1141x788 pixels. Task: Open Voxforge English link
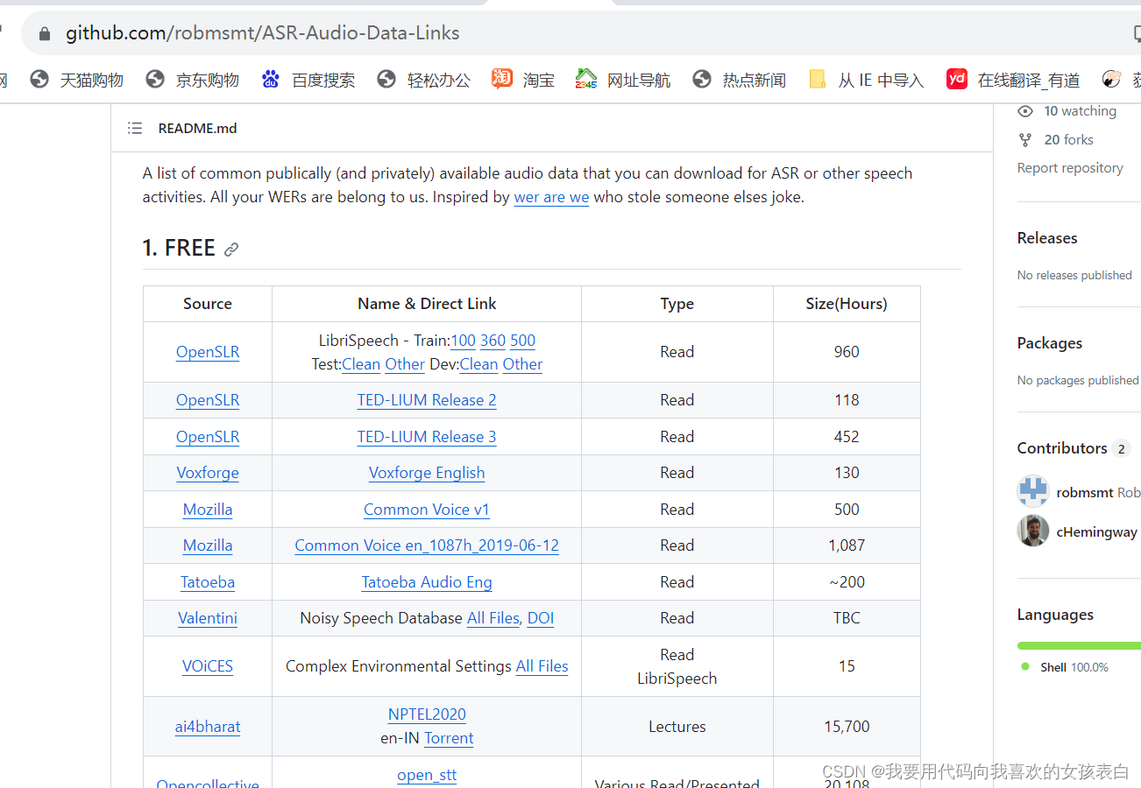(427, 473)
